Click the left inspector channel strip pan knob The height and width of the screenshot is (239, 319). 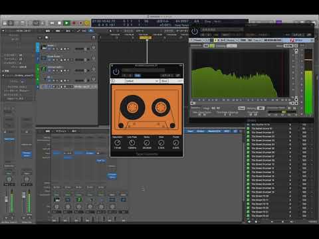pos(9,179)
